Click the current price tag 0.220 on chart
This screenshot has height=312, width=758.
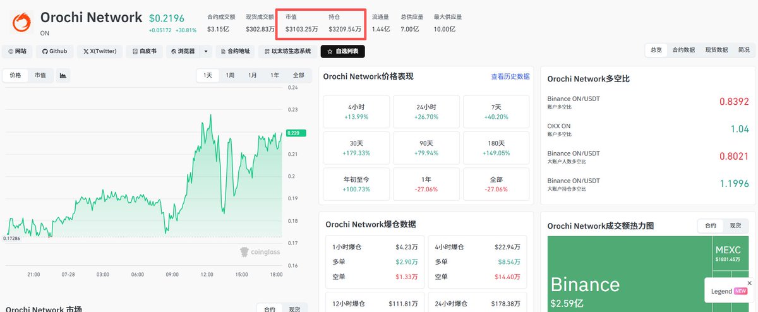pyautogui.click(x=295, y=133)
